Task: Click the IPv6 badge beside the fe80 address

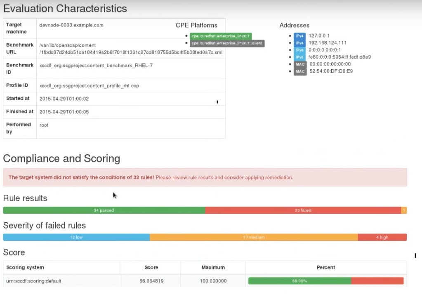Action: pos(300,57)
